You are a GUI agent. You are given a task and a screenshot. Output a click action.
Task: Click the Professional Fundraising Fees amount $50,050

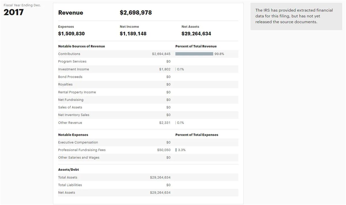(164, 150)
